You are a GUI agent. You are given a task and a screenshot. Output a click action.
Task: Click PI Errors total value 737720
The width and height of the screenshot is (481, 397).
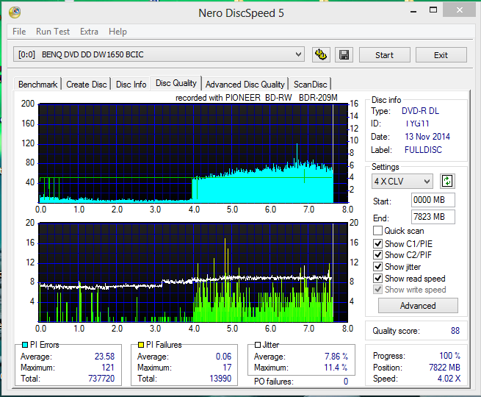101,379
